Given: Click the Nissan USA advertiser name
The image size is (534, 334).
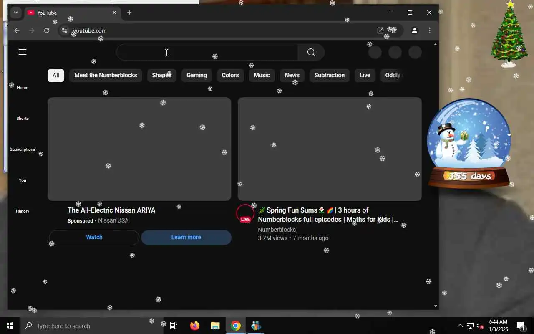Looking at the screenshot, I should click(x=113, y=220).
